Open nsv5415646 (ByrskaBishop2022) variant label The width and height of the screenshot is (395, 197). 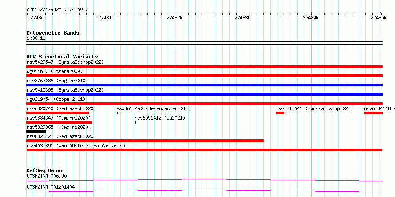pyautogui.click(x=314, y=108)
